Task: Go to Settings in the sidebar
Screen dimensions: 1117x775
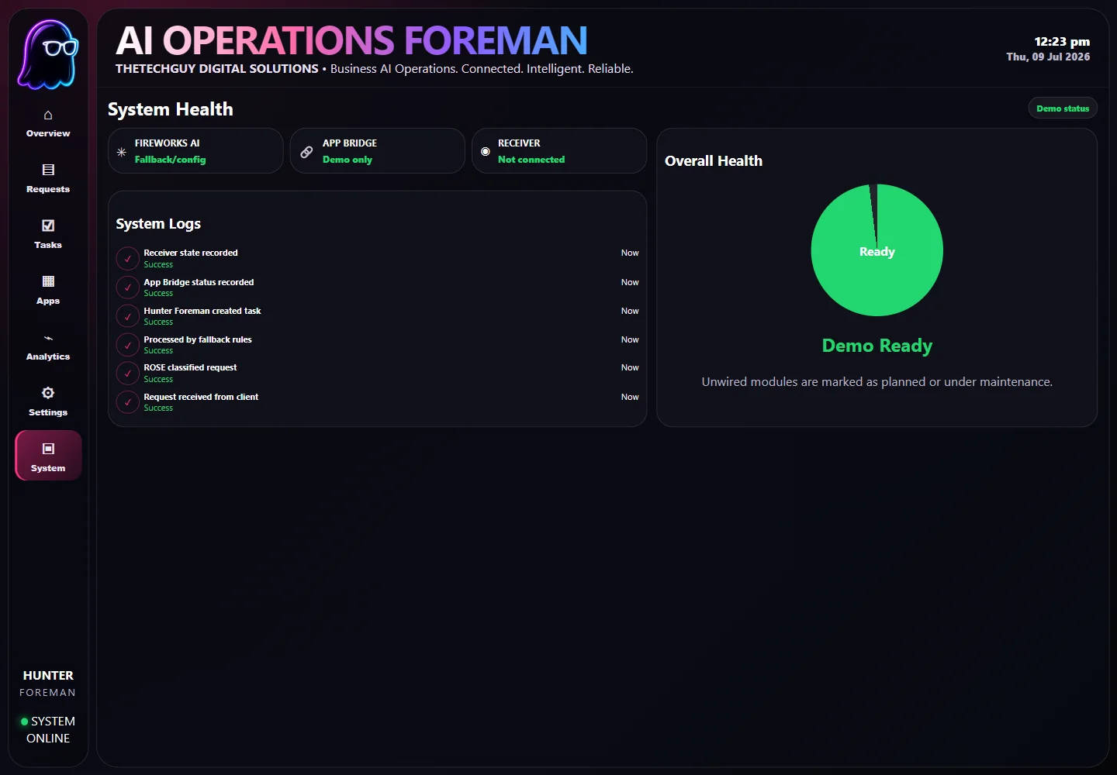Action: [48, 402]
